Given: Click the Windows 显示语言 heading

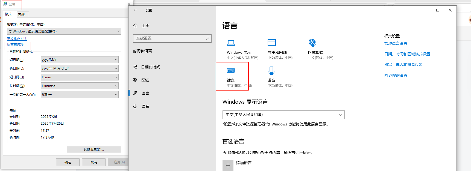Looking at the screenshot, I should [x=245, y=102].
